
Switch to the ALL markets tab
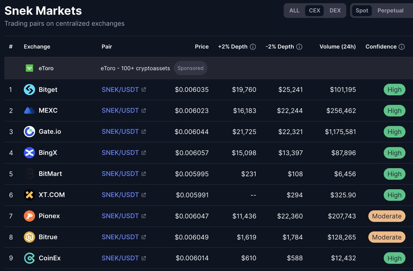[294, 11]
